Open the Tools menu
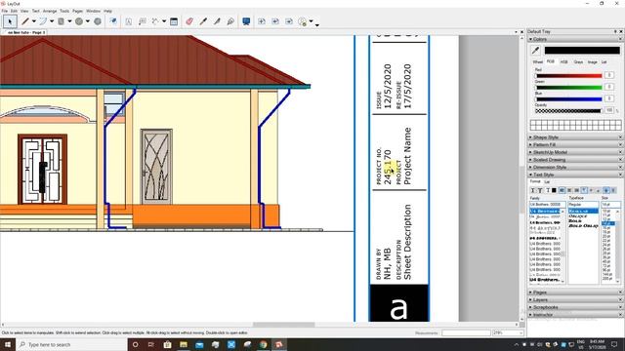 coord(64,11)
